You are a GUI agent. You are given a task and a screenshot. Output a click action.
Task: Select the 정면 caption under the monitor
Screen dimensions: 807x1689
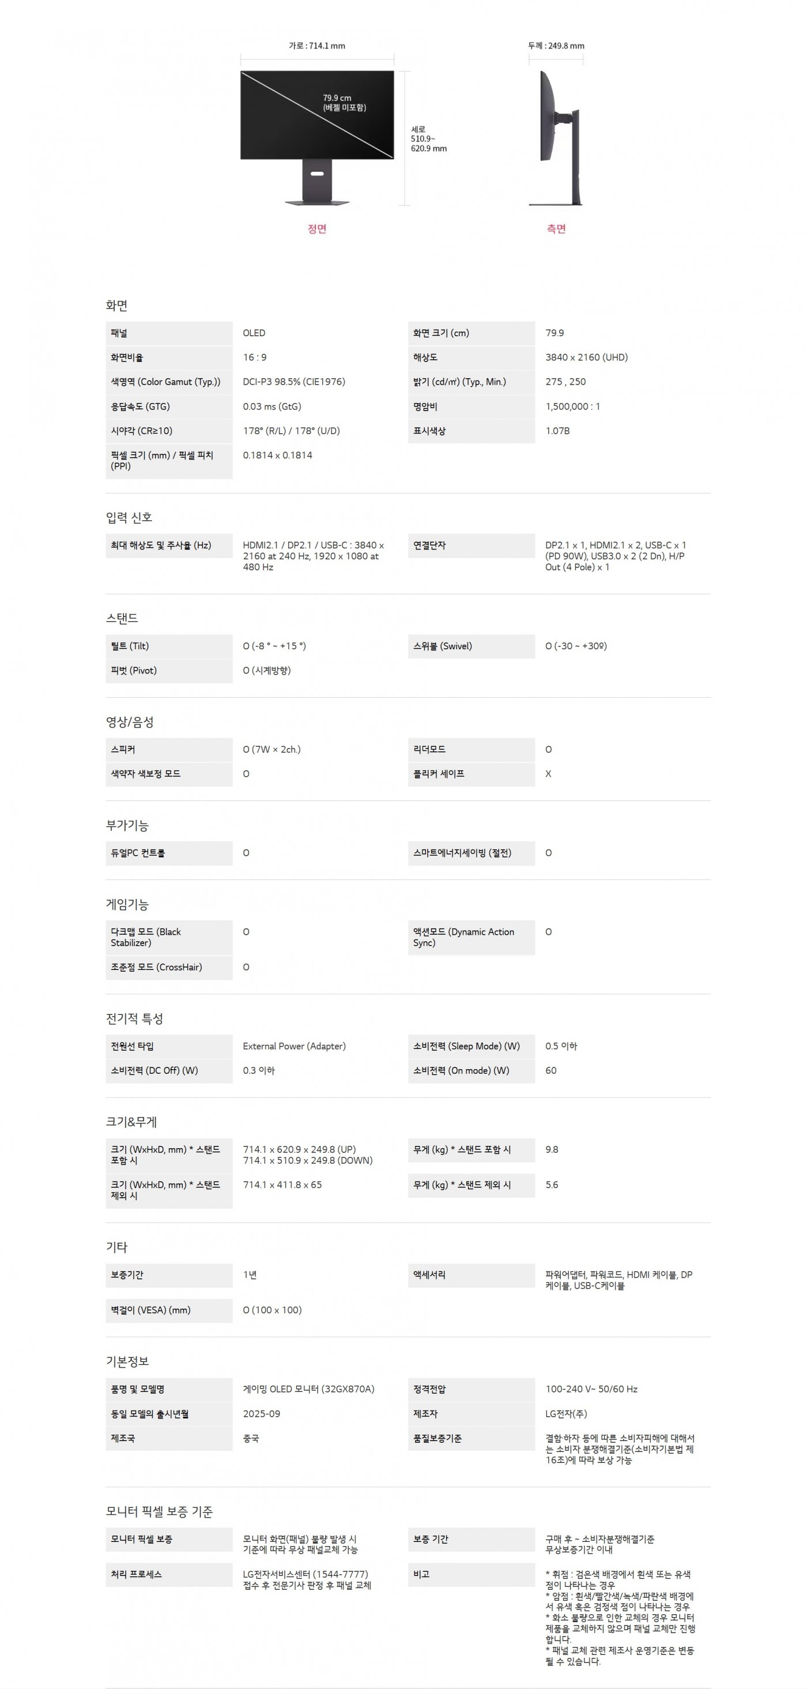(x=316, y=229)
